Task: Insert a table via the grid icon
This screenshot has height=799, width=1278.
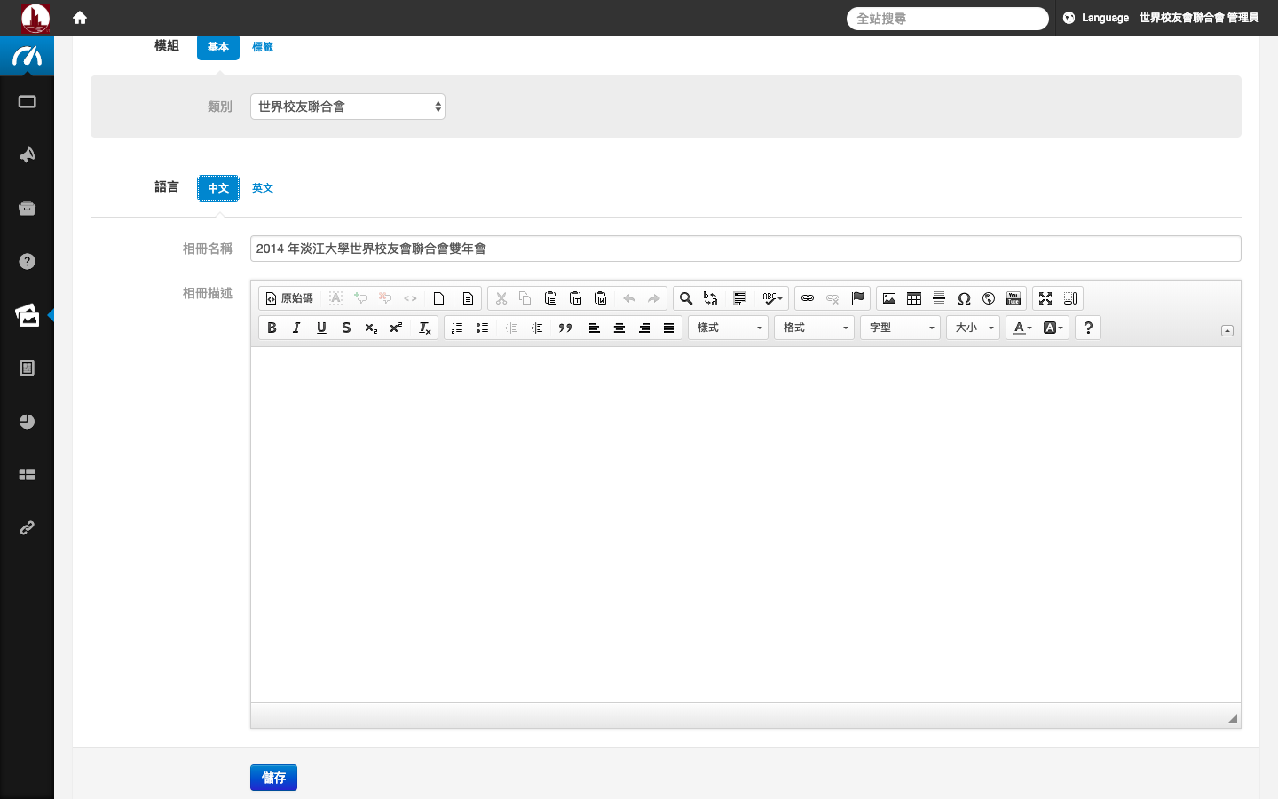Action: click(914, 298)
